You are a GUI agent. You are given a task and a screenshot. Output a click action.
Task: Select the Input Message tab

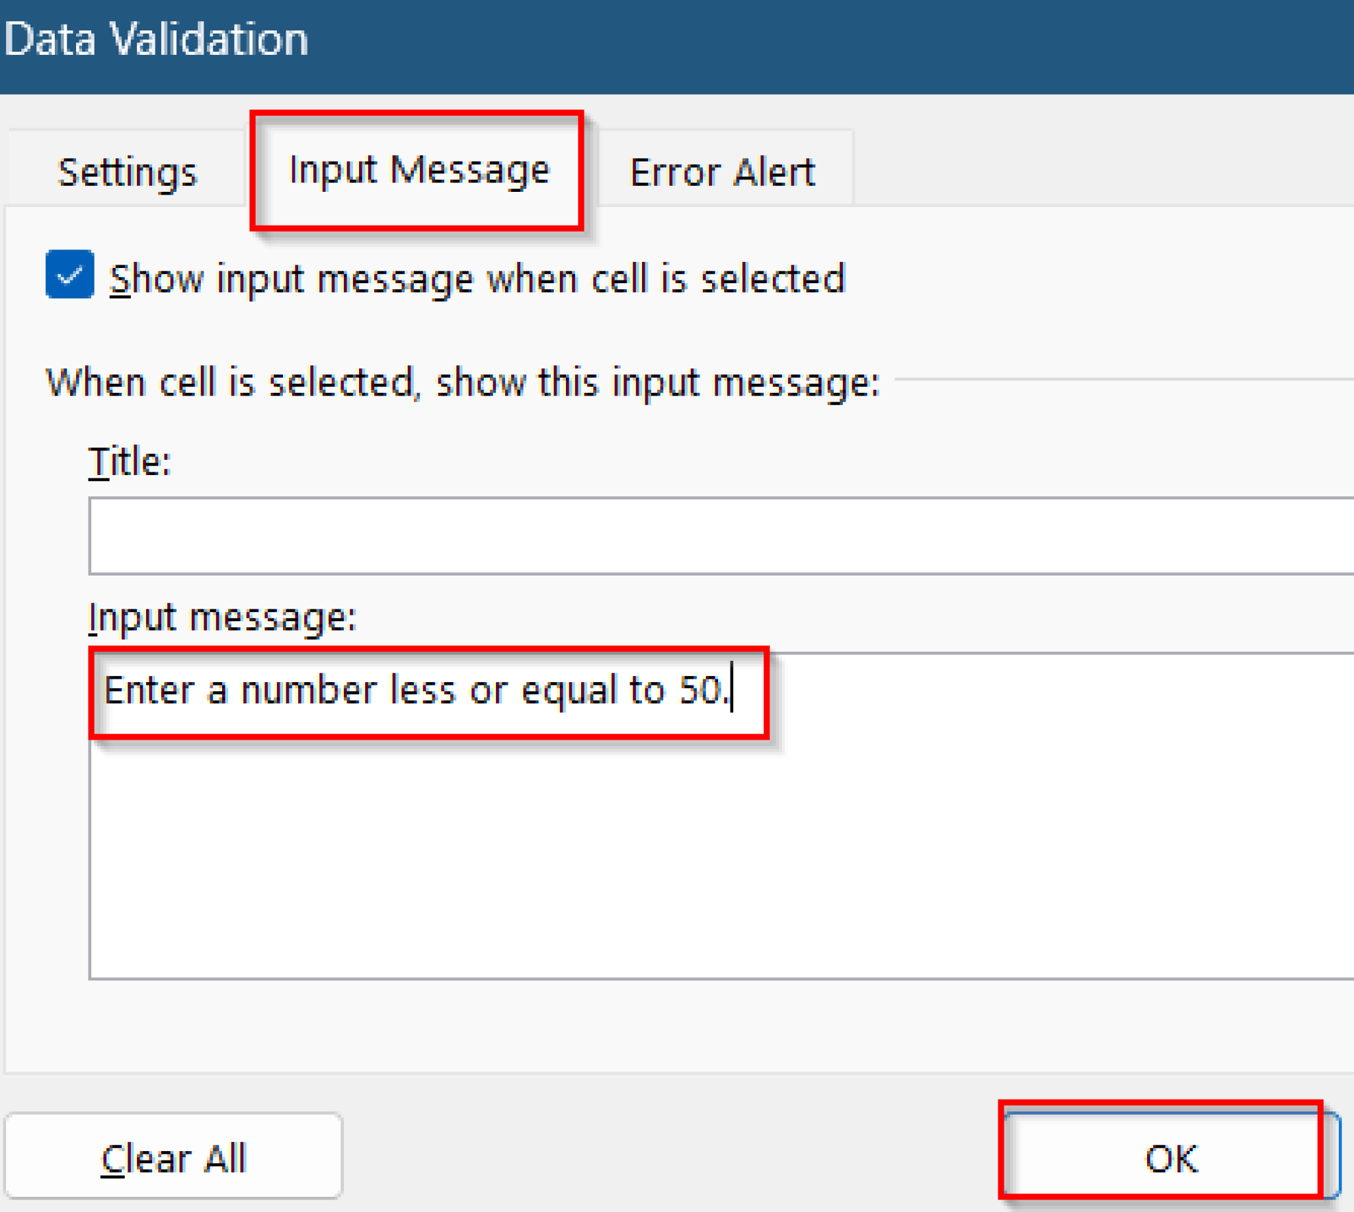click(418, 170)
